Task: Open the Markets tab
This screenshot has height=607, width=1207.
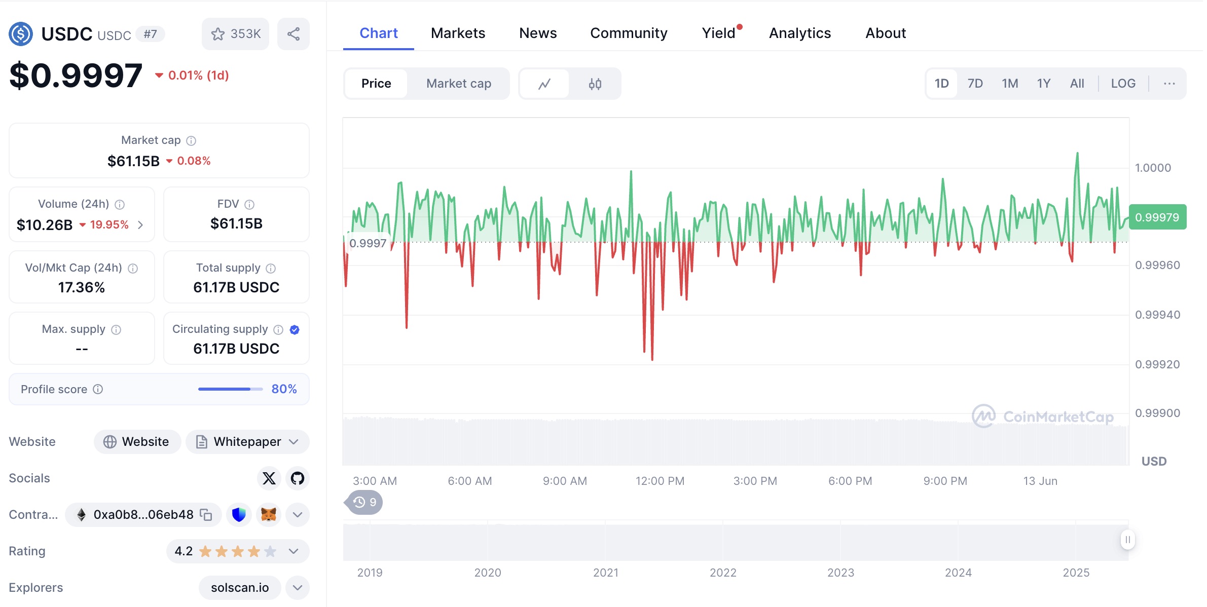Action: click(x=458, y=33)
